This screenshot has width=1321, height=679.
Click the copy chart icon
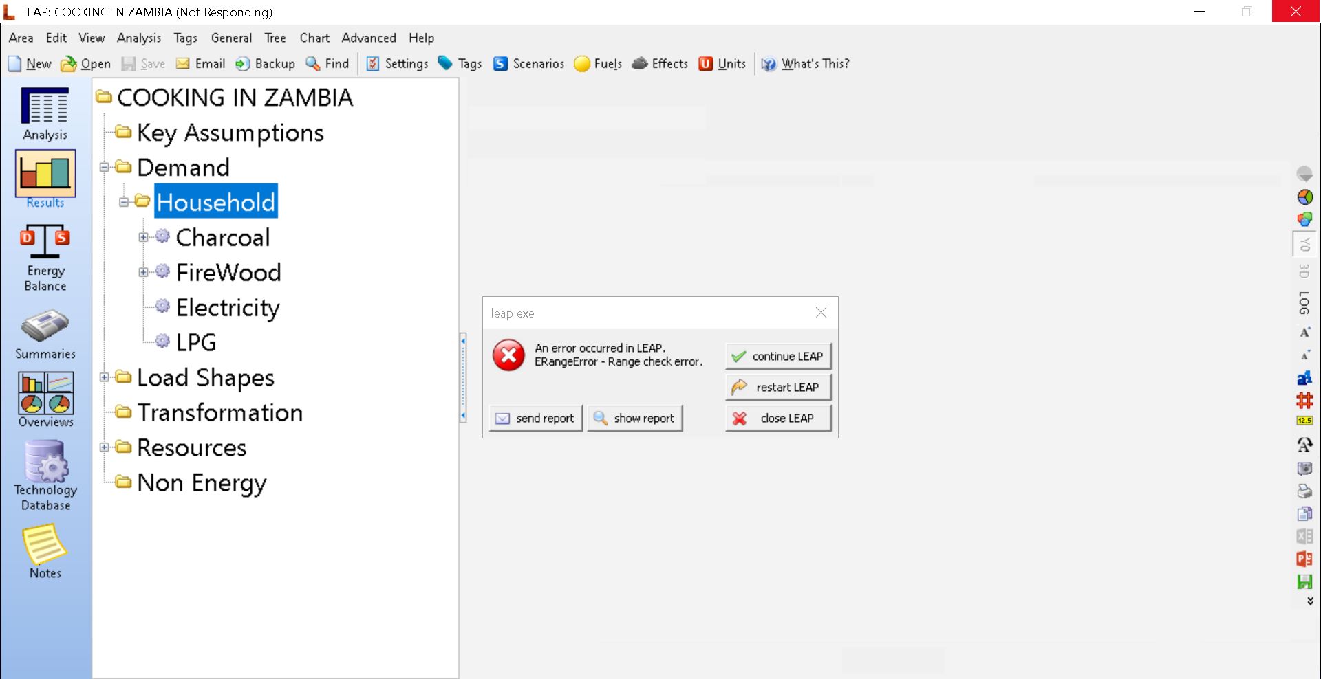coord(1304,513)
